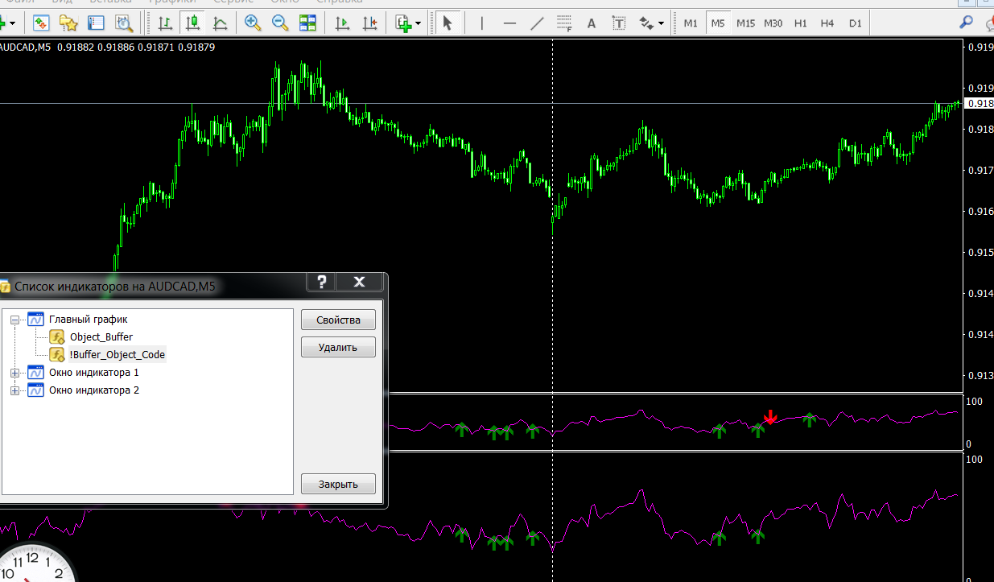Expand the Окно индикатора 2 node
This screenshot has height=582, width=994.
[14, 390]
